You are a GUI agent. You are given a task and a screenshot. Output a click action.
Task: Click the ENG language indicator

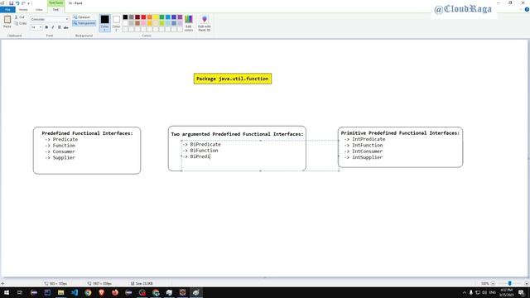point(492,292)
